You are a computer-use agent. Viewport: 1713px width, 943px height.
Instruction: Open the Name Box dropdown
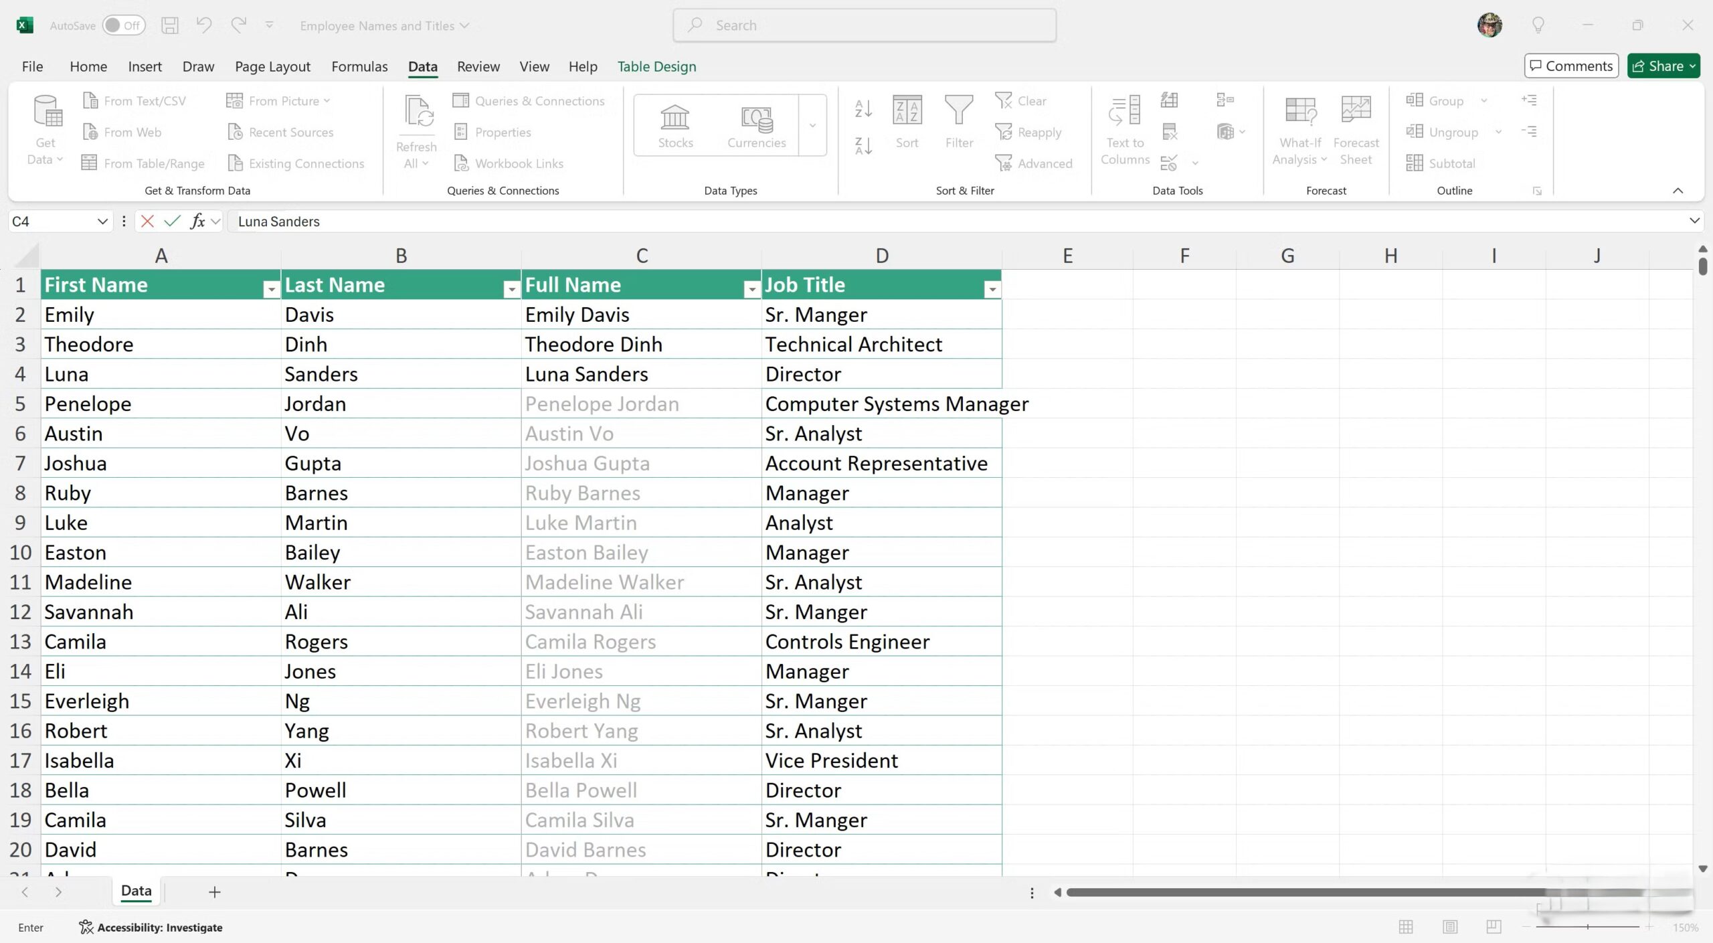102,221
